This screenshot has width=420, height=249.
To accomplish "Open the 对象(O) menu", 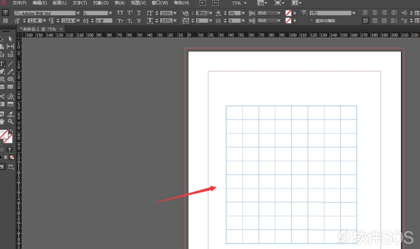I will (101, 3).
